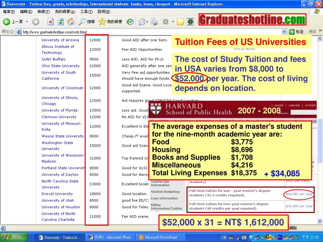Viewport: 323px width, 242px height.
Task: Follow the Clemson University link
Action: pyautogui.click(x=59, y=117)
